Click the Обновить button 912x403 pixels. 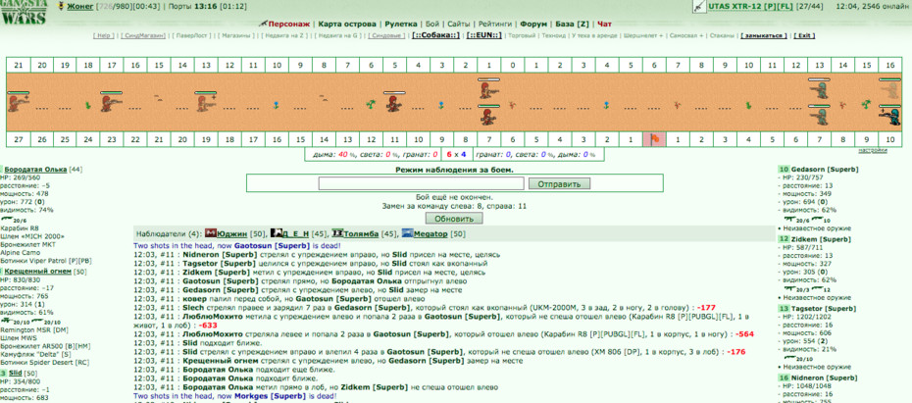click(x=454, y=219)
